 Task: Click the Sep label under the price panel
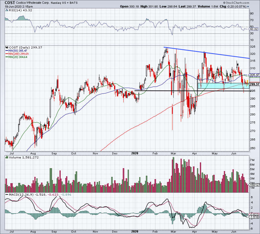click(x=54, y=153)
